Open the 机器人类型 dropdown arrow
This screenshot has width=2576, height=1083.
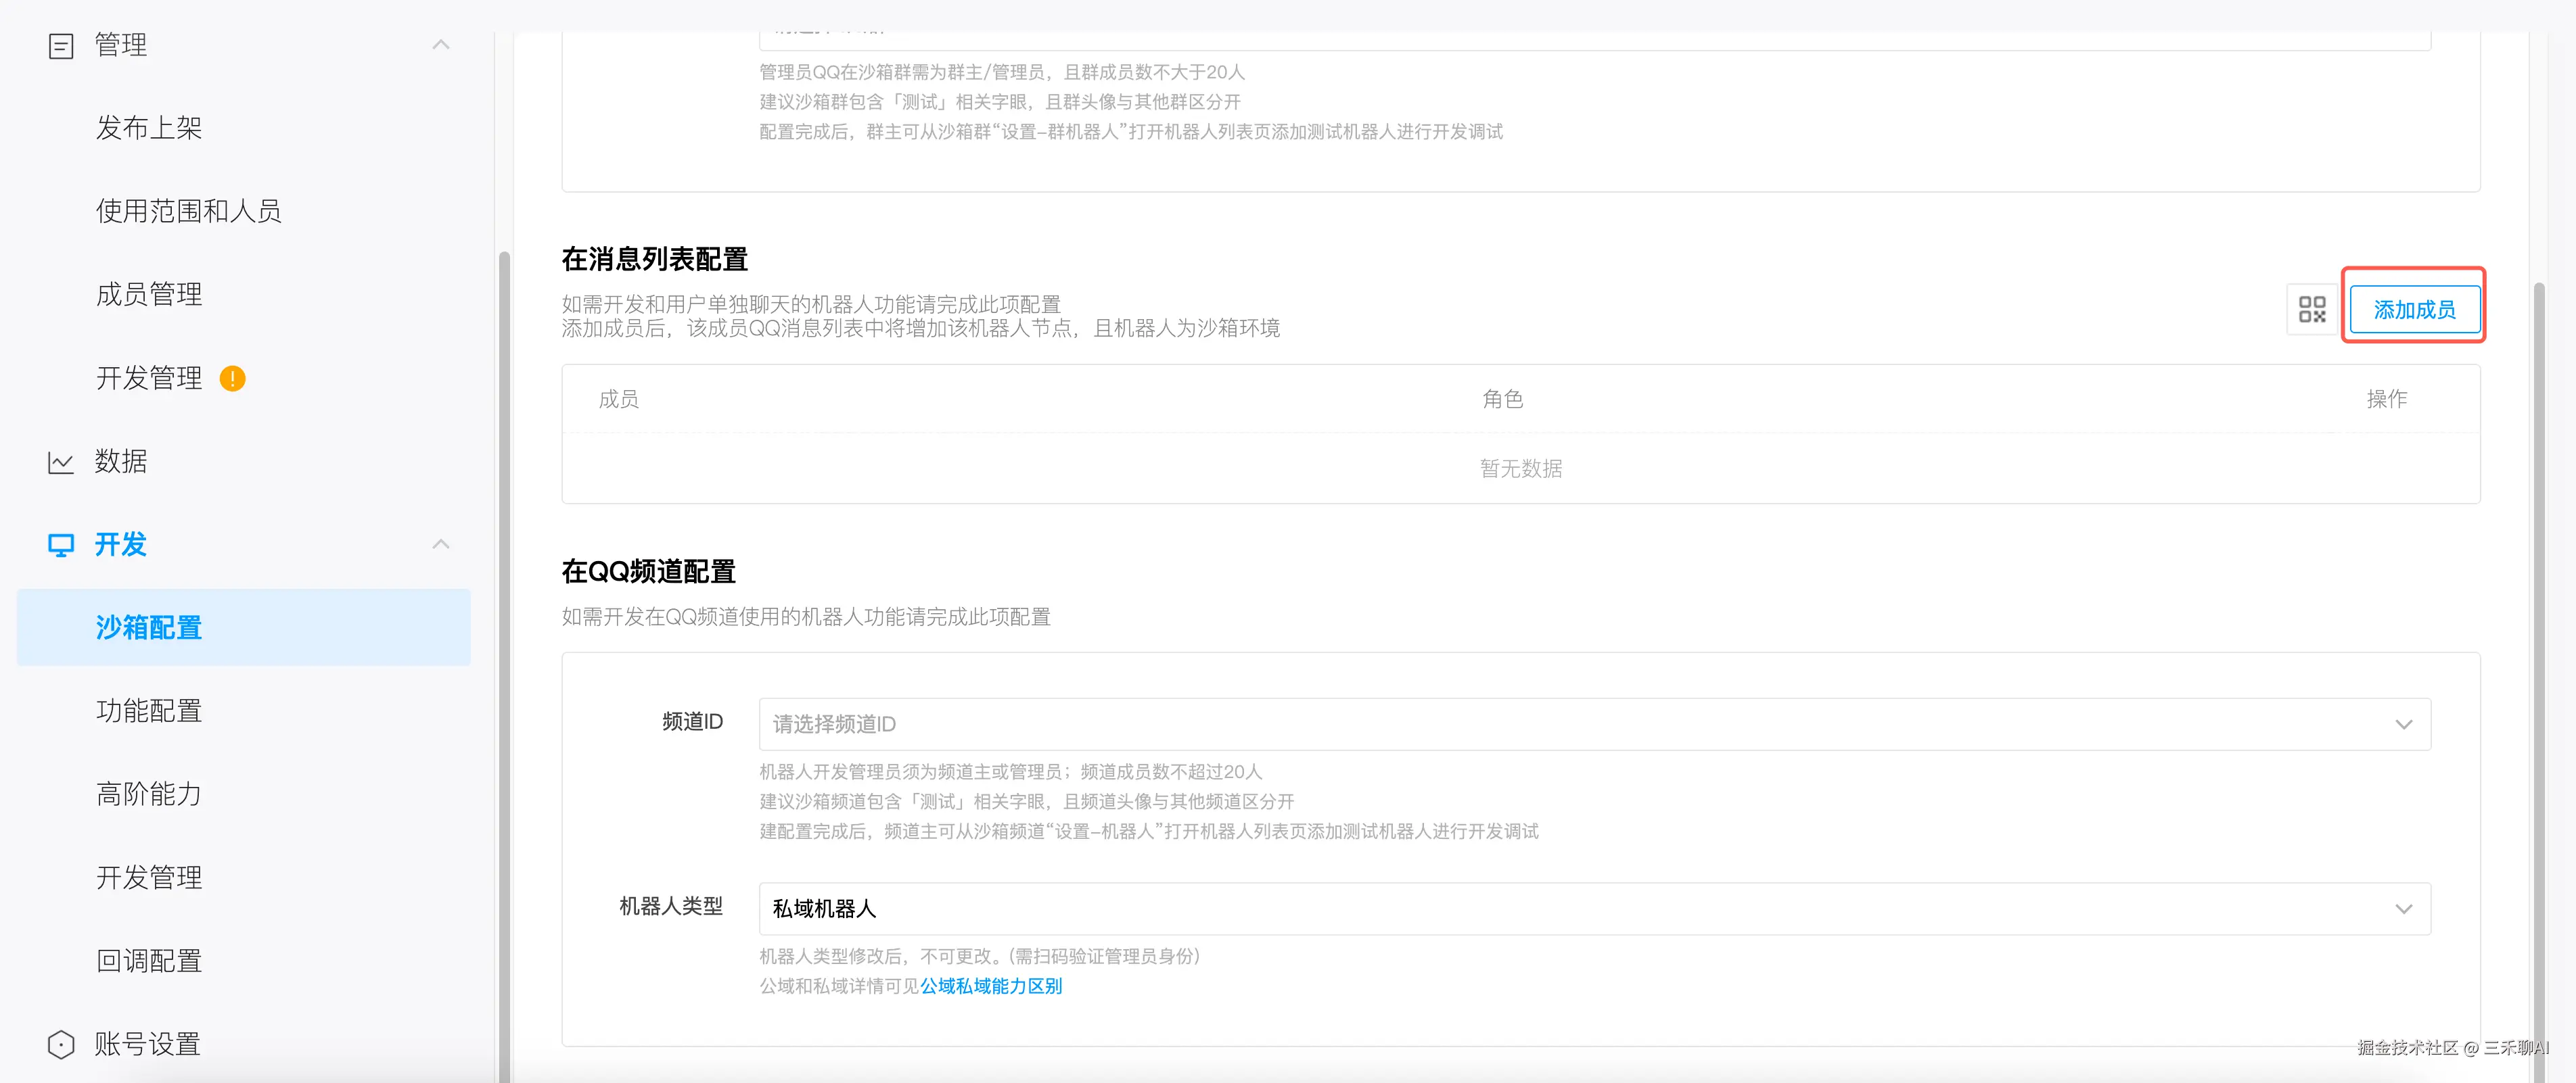tap(2403, 909)
